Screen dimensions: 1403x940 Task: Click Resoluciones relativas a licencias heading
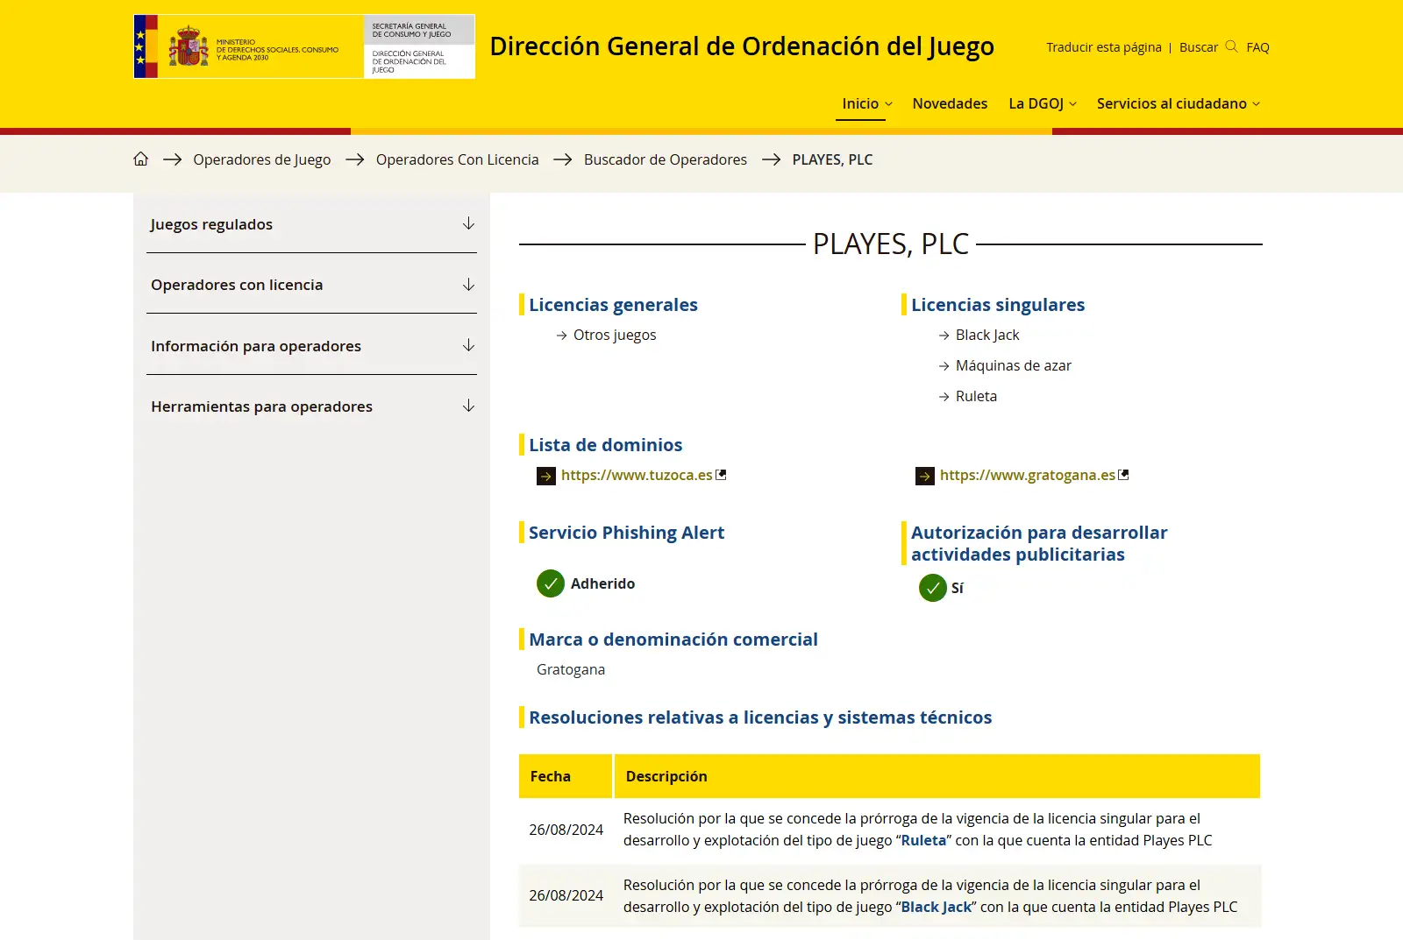coord(760,717)
